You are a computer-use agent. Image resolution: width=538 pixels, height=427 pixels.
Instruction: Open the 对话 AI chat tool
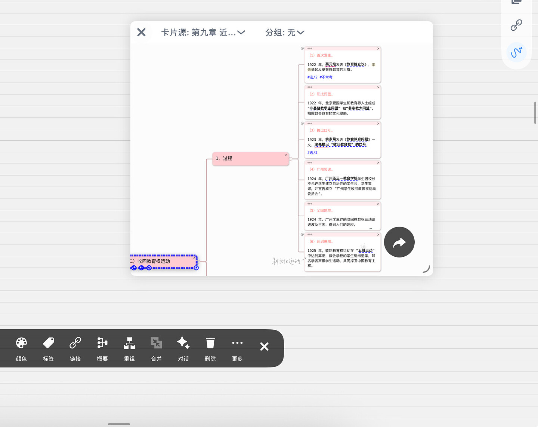183,348
